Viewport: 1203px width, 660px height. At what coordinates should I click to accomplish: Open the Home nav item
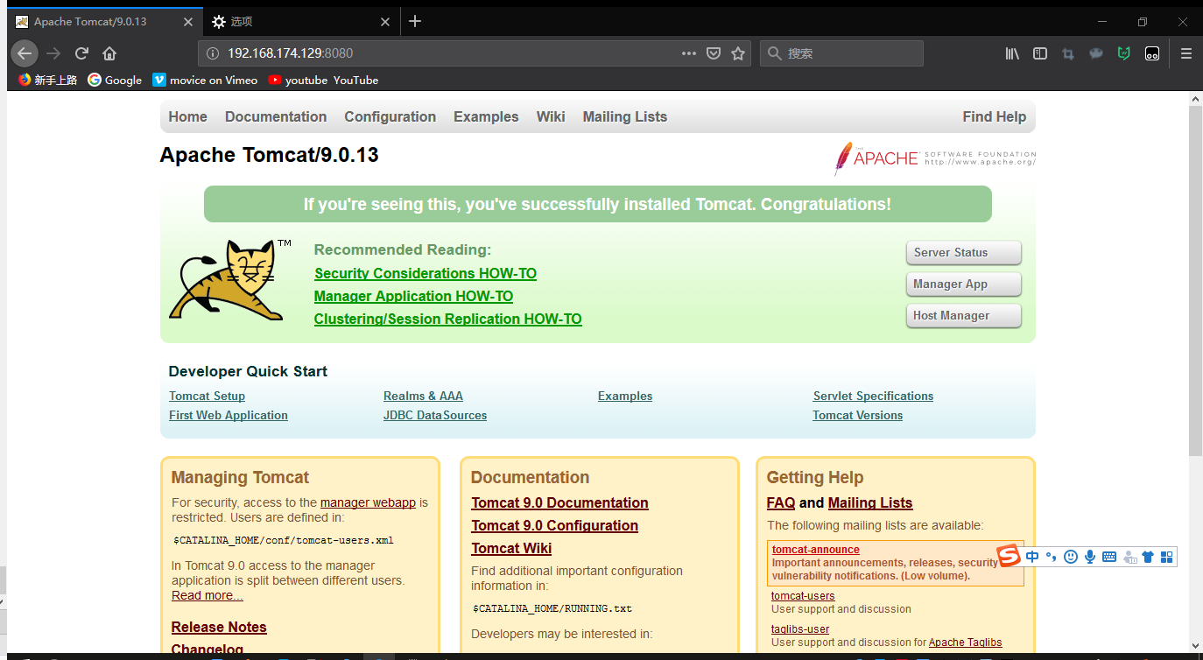pyautogui.click(x=188, y=116)
